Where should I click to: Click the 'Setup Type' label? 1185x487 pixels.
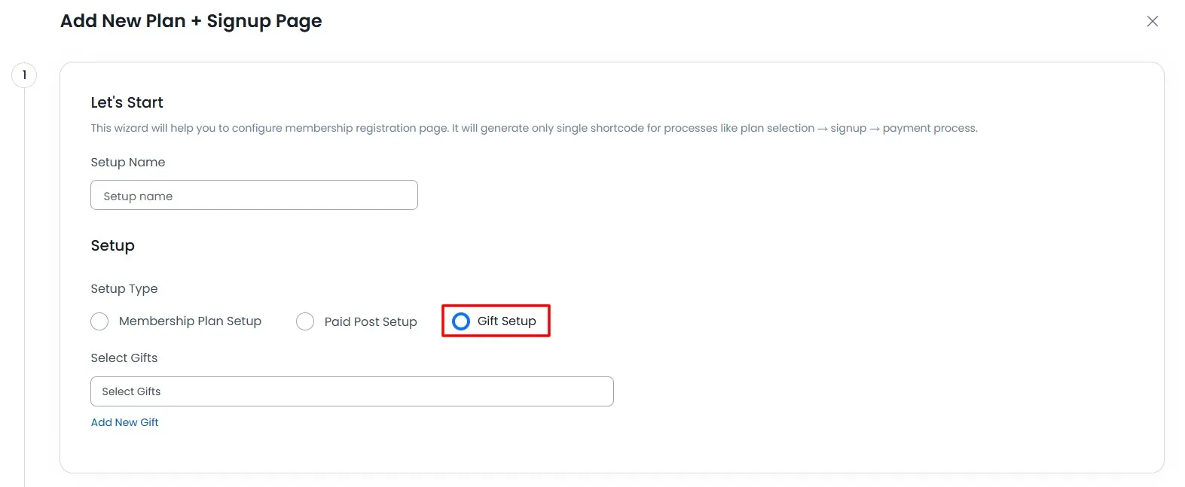(124, 289)
